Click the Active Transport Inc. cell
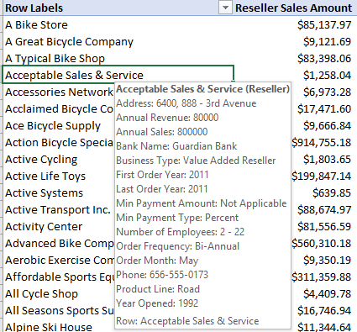The image size is (357, 332). point(59,209)
